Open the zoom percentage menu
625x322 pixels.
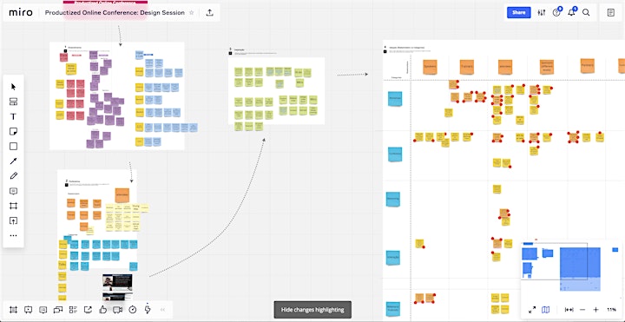611,310
